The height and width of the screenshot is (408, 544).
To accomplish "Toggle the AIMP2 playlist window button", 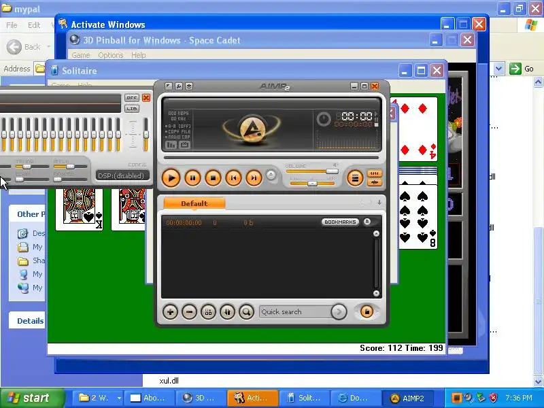I will (355, 178).
